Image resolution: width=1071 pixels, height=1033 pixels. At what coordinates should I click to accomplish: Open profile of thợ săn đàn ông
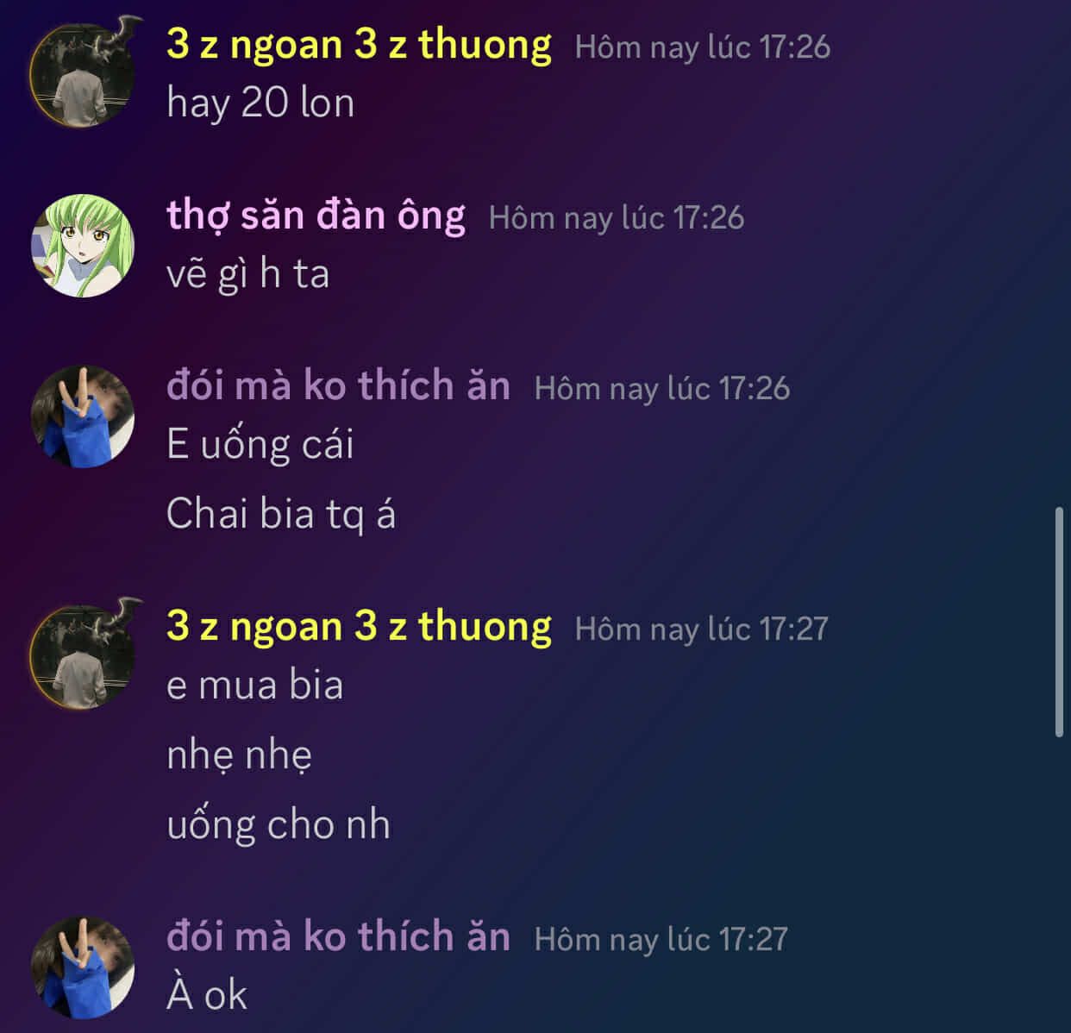click(316, 216)
